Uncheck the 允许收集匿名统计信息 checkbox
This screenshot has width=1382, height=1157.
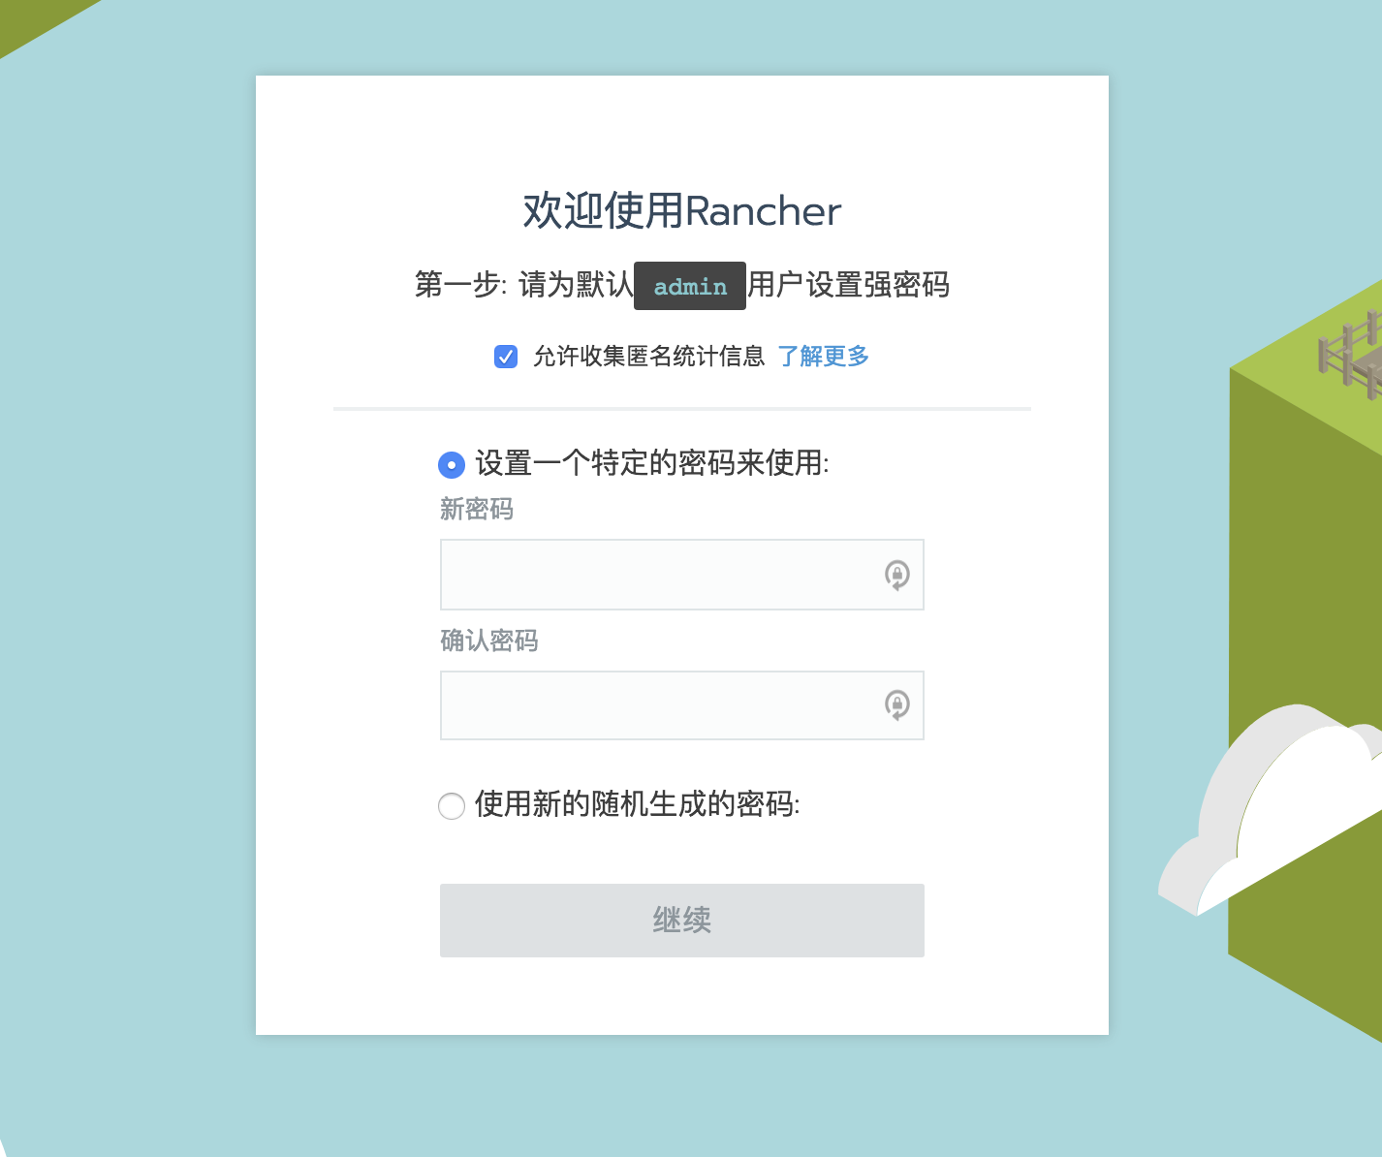(506, 357)
